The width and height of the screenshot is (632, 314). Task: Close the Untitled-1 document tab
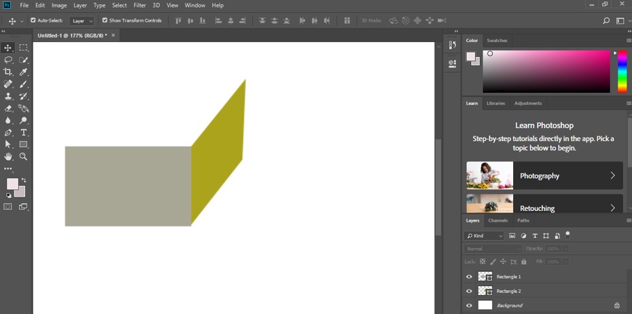[113, 35]
